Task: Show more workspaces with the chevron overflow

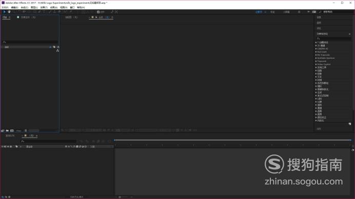Action: tap(308, 12)
